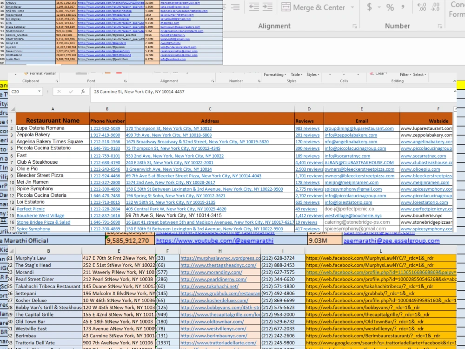Open the 499 7th Ave address link
Viewport: 465px width, 349px height.
pyautogui.click(x=169, y=135)
